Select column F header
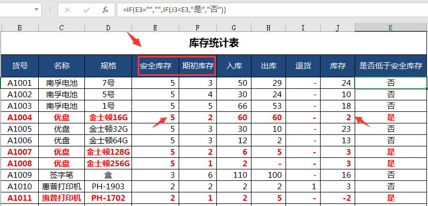This screenshot has width=428, height=206. click(198, 27)
